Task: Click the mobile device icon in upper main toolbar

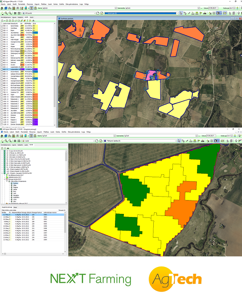Action: pos(26,8)
